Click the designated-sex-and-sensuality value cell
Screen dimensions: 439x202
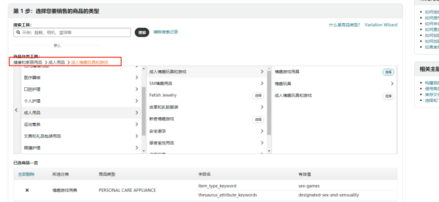point(329,195)
